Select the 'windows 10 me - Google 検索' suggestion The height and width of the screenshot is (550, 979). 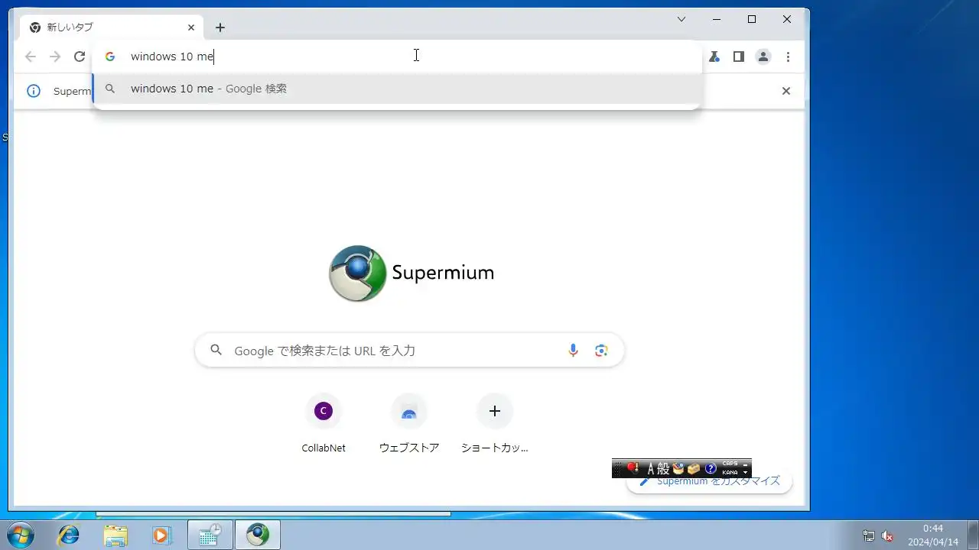(397, 89)
